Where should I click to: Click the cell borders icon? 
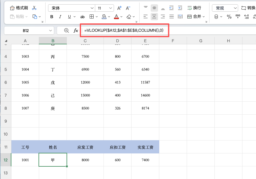point(91,17)
